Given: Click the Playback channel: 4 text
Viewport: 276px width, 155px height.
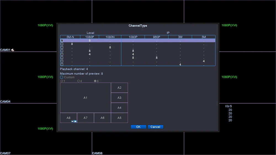Looking at the screenshot, I should [74, 69].
